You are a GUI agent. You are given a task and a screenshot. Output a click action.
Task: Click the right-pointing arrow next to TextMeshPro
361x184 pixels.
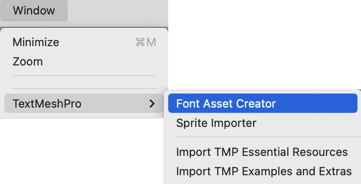click(x=152, y=104)
